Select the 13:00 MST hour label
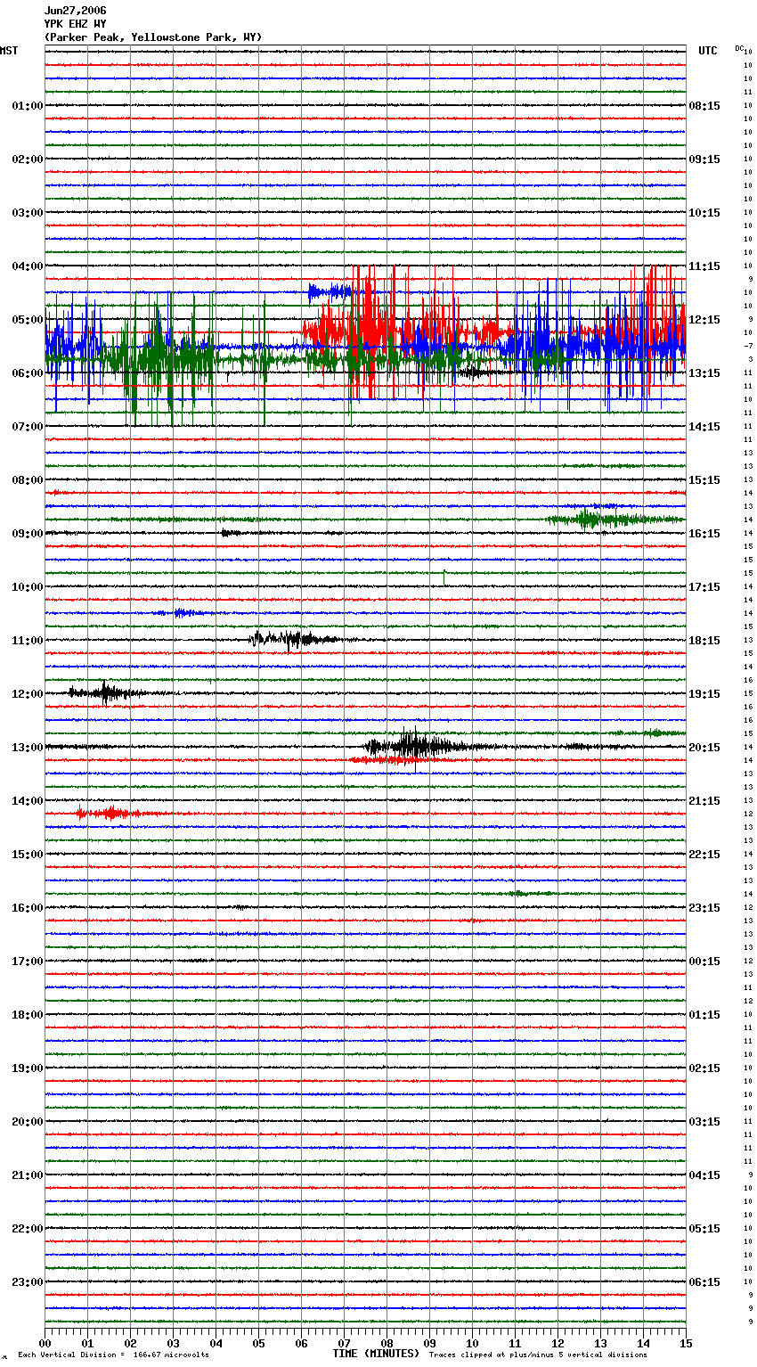Viewport: 757px width, 1367px height. [x=28, y=748]
